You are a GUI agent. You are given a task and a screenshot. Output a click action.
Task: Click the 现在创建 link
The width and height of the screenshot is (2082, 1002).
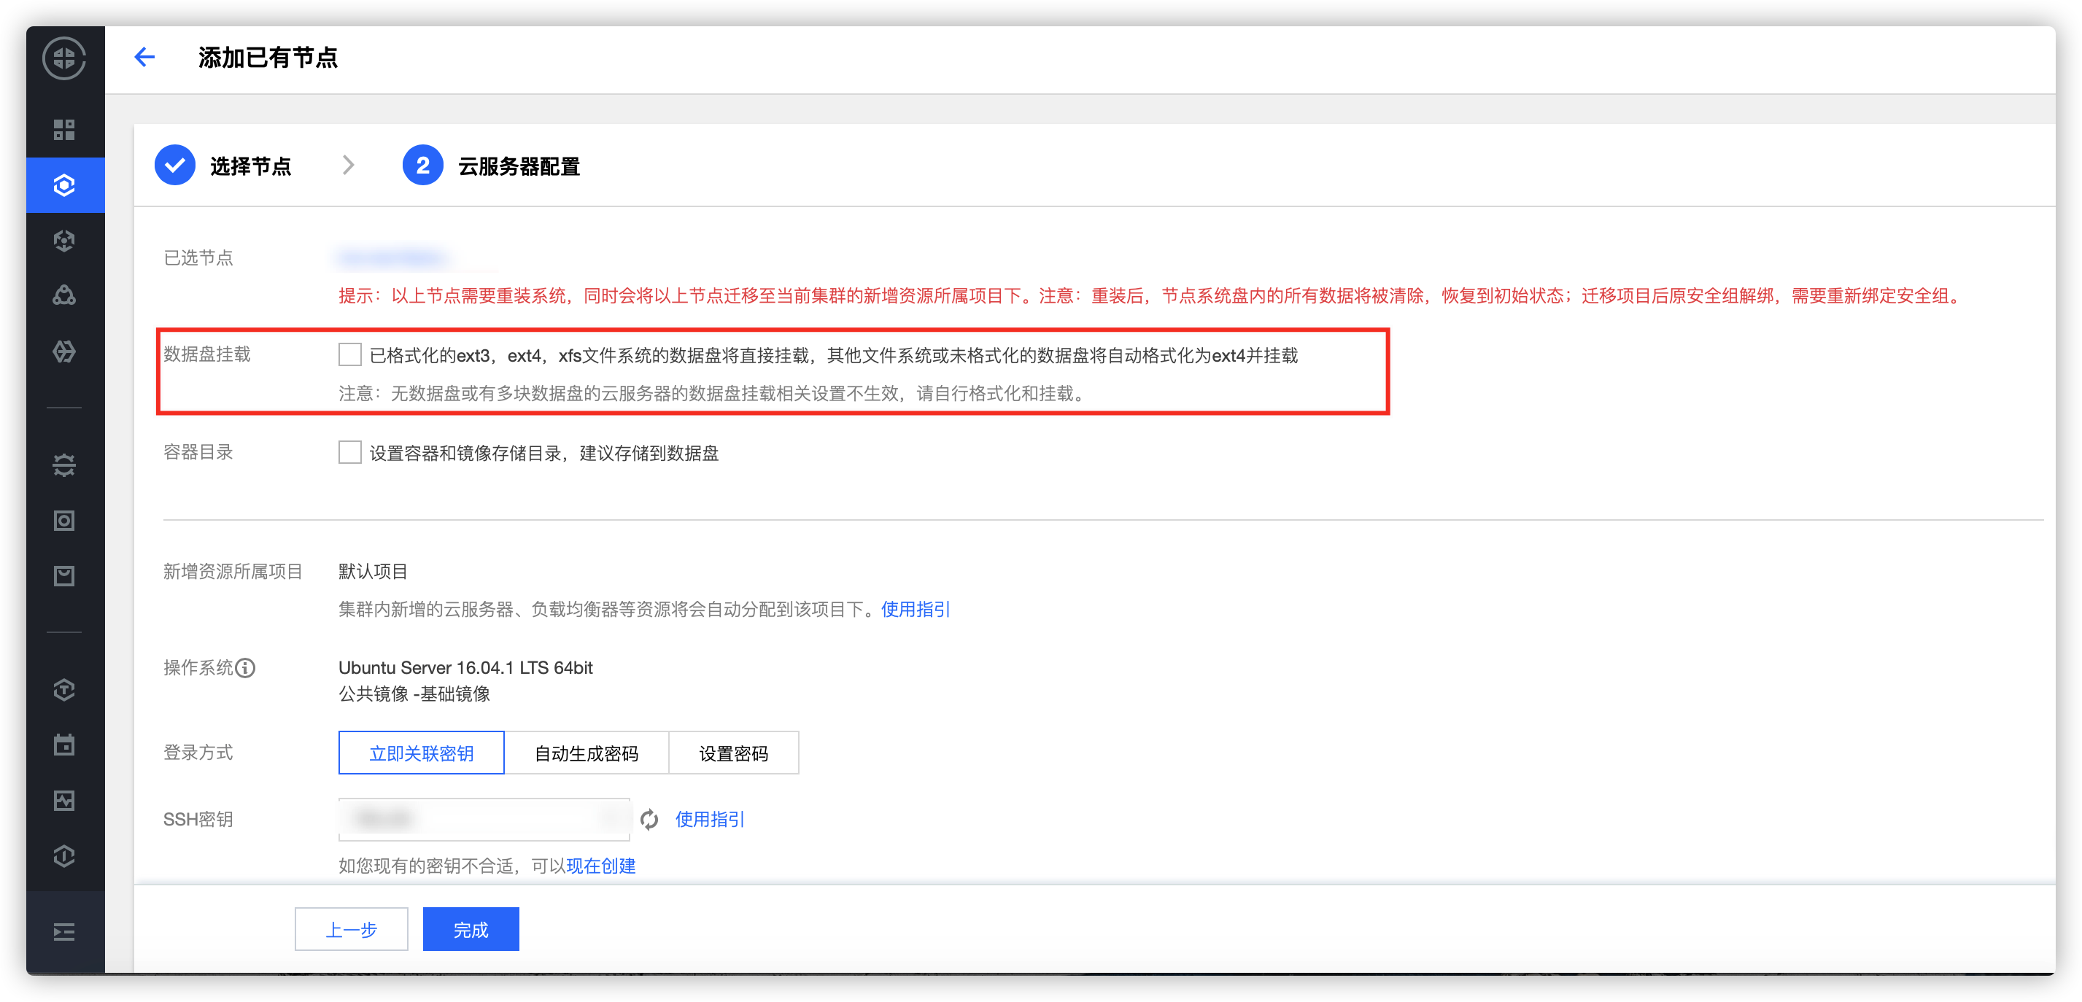tap(600, 866)
